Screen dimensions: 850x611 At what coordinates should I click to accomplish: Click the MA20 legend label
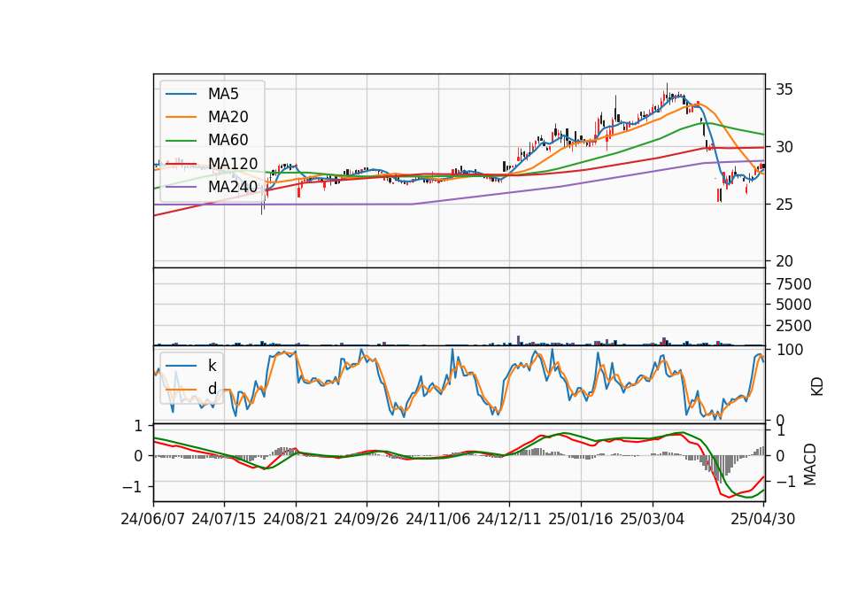[228, 117]
